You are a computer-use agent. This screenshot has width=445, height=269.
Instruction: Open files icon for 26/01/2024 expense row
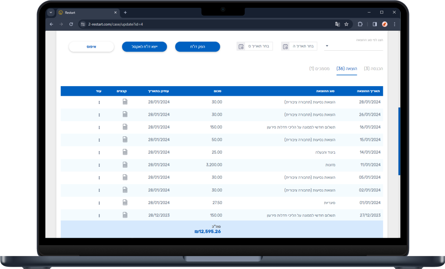[x=125, y=114]
